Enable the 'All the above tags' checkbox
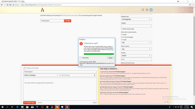195x109 pixels. click(122, 29)
